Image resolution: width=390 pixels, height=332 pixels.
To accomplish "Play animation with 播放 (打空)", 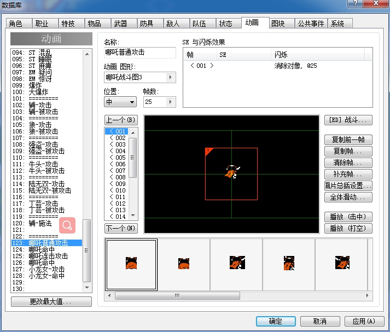I will pyautogui.click(x=348, y=228).
